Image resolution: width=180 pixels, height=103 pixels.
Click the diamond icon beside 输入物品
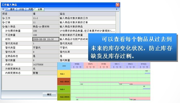(x=3, y=27)
